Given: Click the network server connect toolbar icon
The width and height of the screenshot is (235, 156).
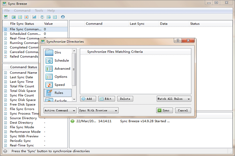Looking at the screenshot, I should 42,17.
